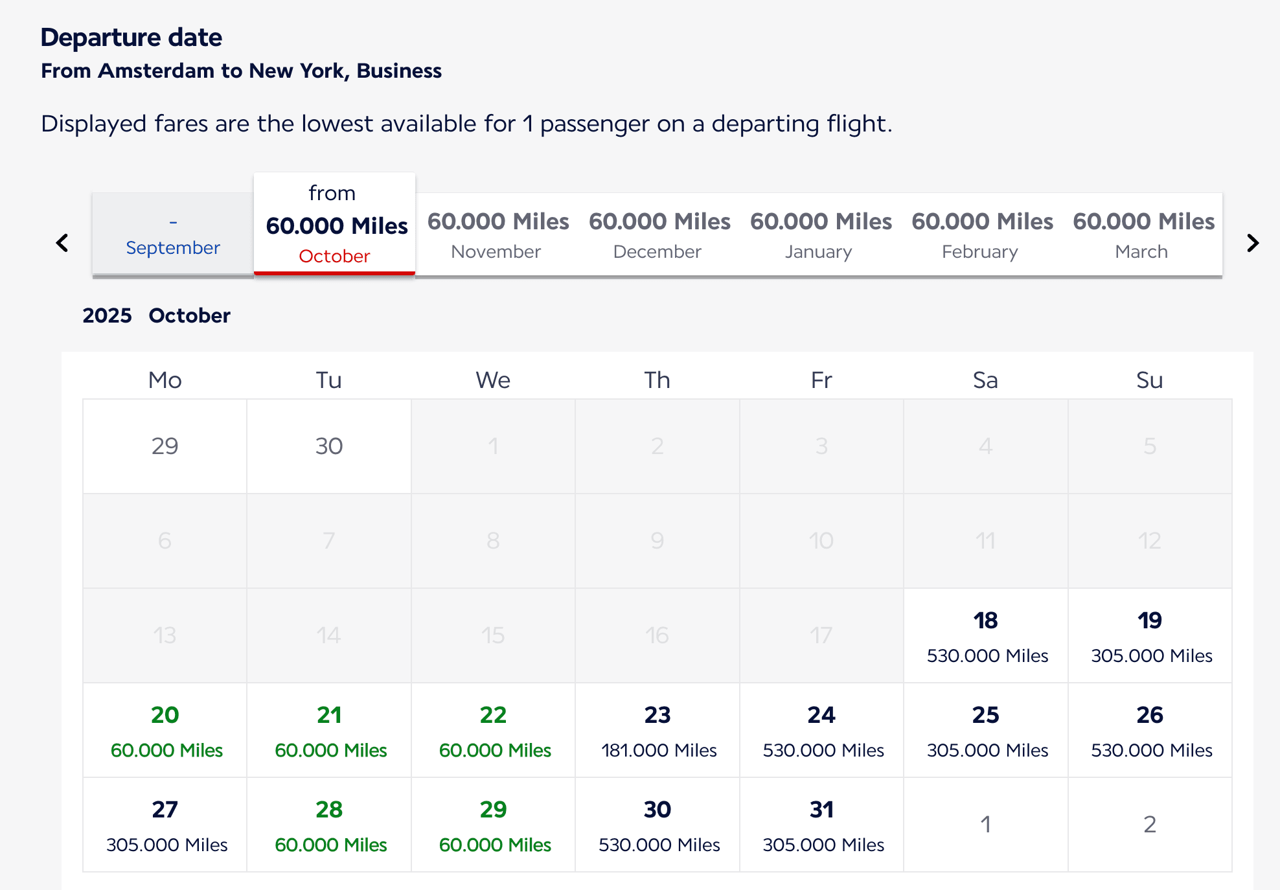The image size is (1280, 890).
Task: View January fares tab
Action: [x=819, y=235]
